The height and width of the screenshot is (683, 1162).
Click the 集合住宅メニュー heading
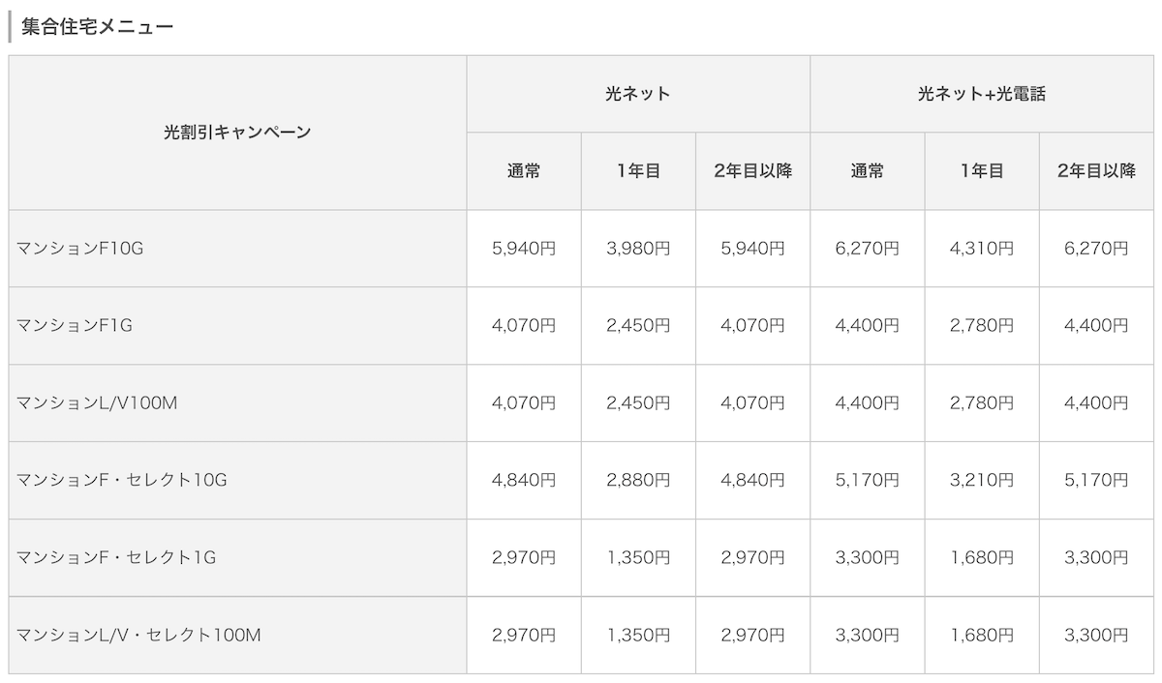point(98,26)
